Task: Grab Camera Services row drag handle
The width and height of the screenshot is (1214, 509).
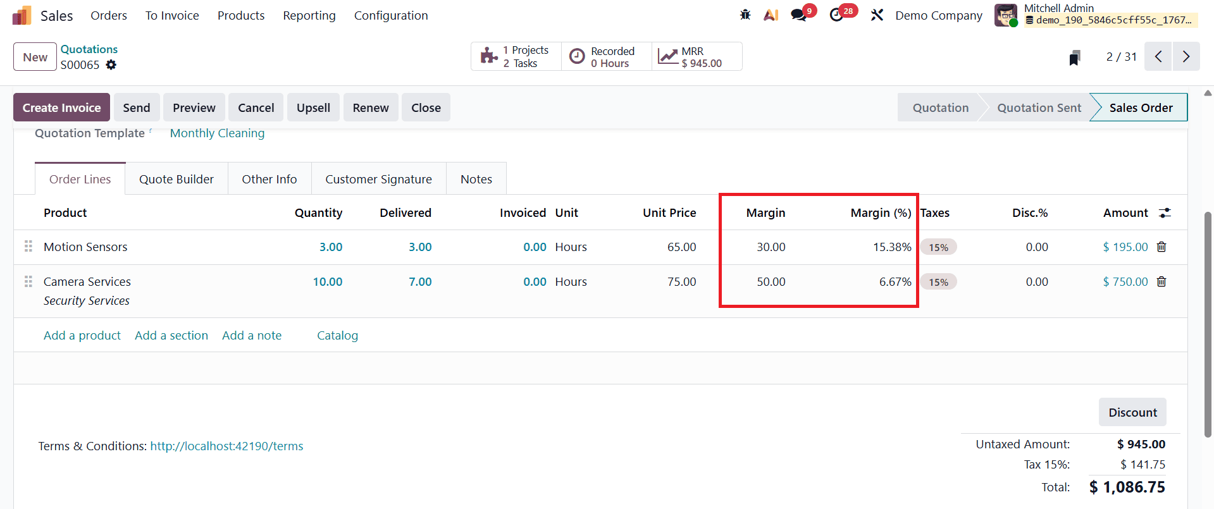Action: (28, 281)
